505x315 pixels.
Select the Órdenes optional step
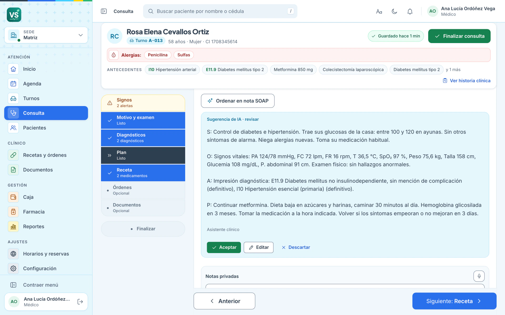(x=143, y=190)
